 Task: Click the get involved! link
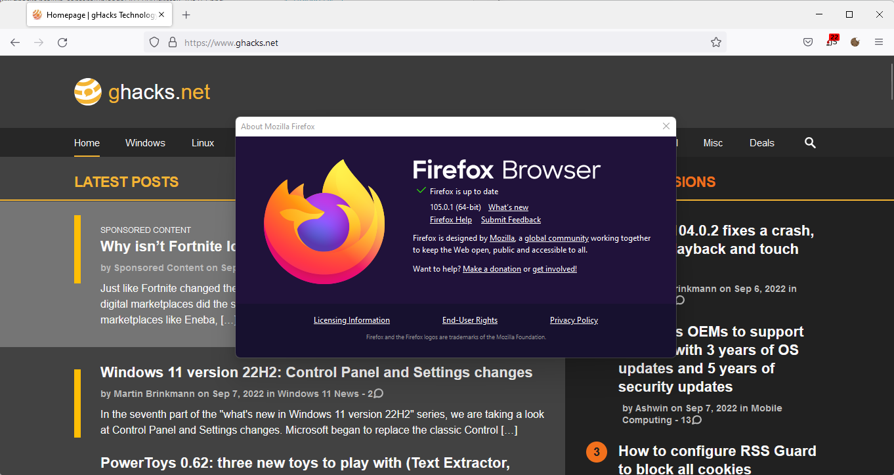click(x=555, y=269)
